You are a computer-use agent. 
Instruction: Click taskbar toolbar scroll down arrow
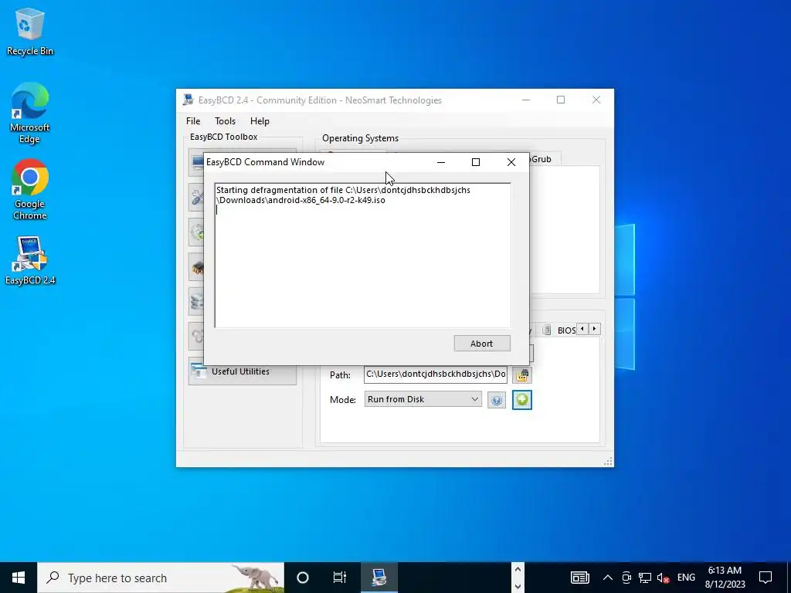point(517,586)
